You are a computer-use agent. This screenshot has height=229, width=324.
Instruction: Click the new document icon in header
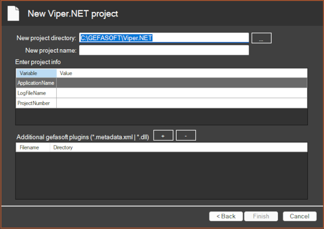pos(13,13)
